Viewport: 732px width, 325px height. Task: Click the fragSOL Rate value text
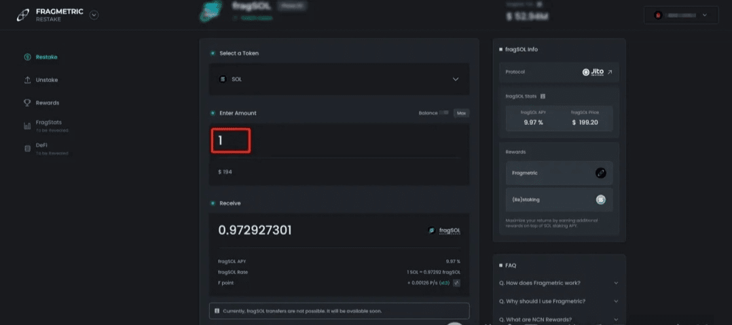(x=433, y=272)
